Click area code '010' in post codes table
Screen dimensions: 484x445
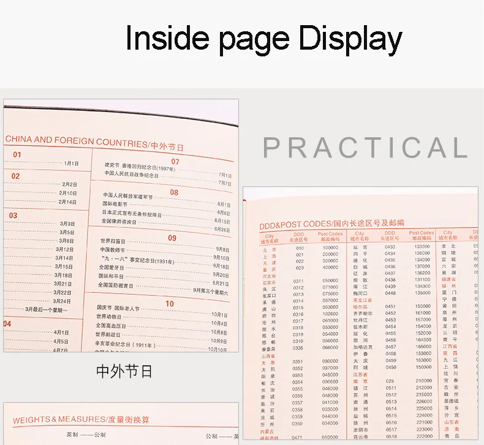[x=300, y=248]
